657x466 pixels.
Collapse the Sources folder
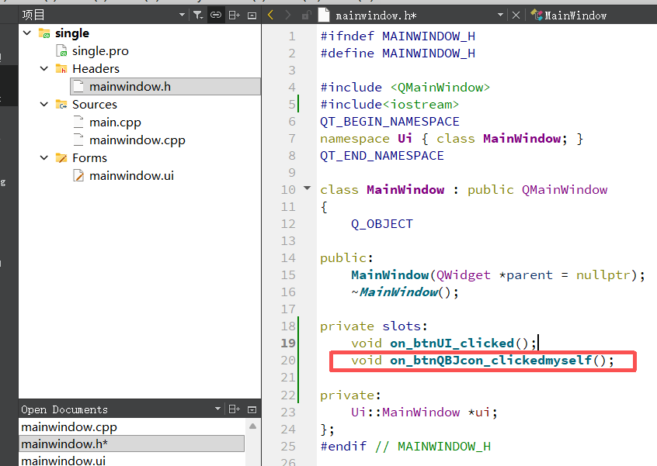pos(44,104)
